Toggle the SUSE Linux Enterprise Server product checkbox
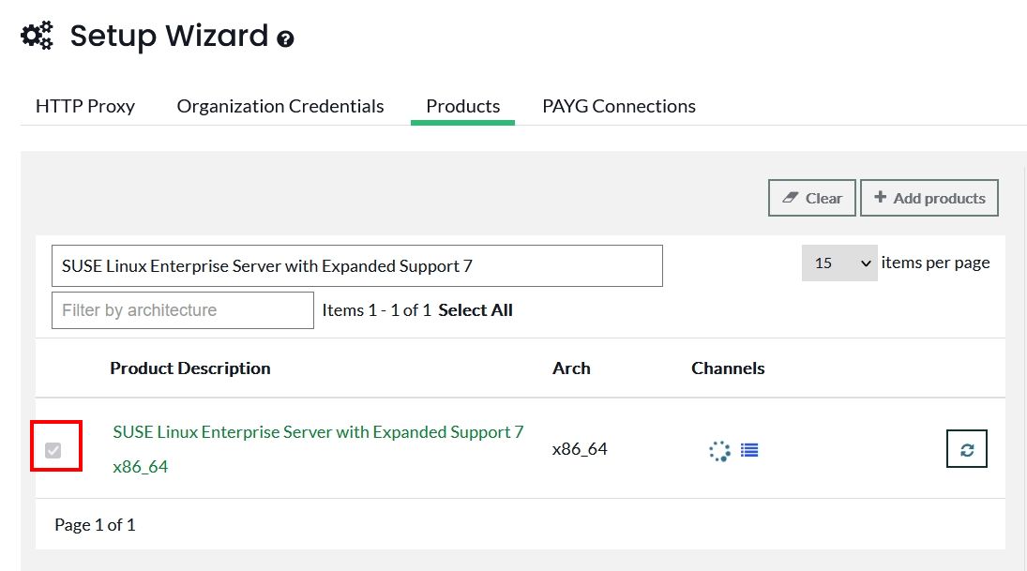Viewport: 1027px width, 571px height. [53, 450]
